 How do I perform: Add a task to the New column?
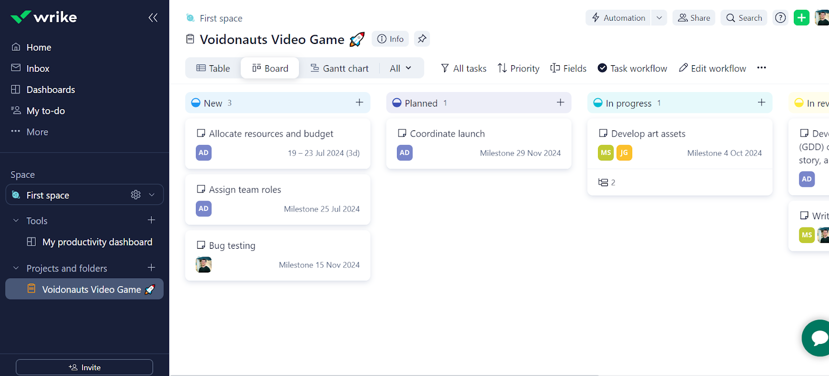pos(359,102)
